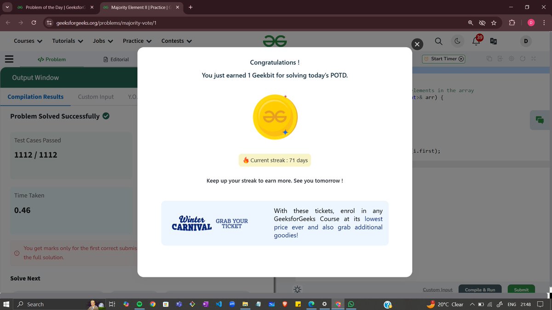Click the browser address bar URL
Image resolution: width=552 pixels, height=310 pixels.
106,23
